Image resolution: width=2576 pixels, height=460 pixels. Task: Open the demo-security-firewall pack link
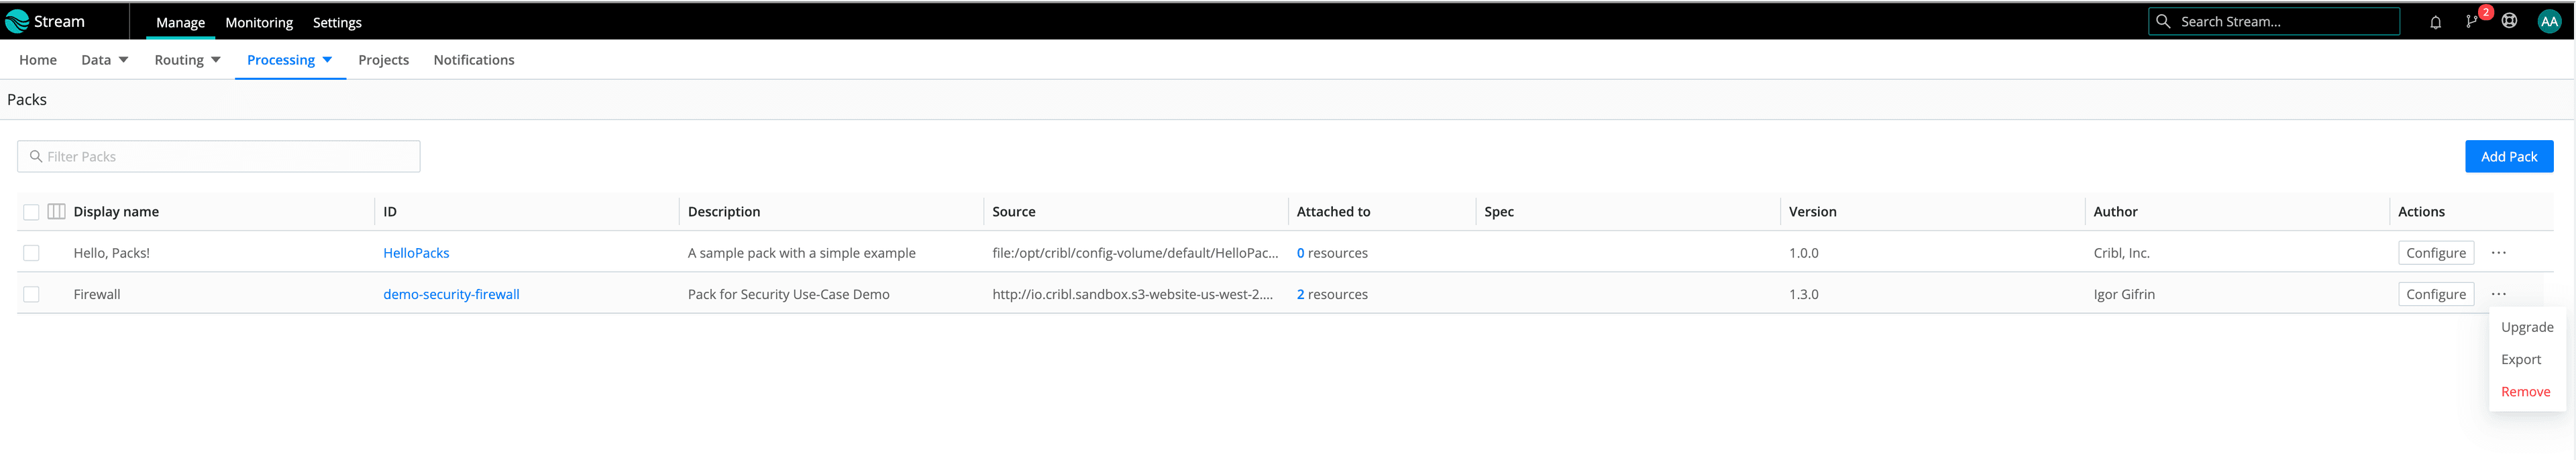coord(451,295)
